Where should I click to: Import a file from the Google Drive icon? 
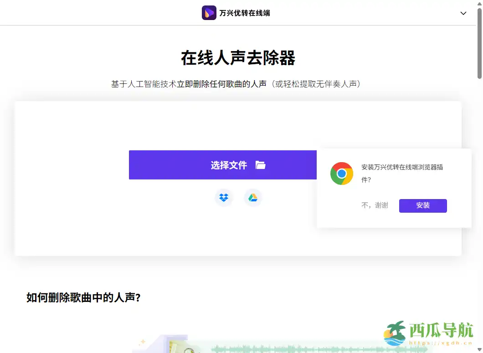coord(253,197)
